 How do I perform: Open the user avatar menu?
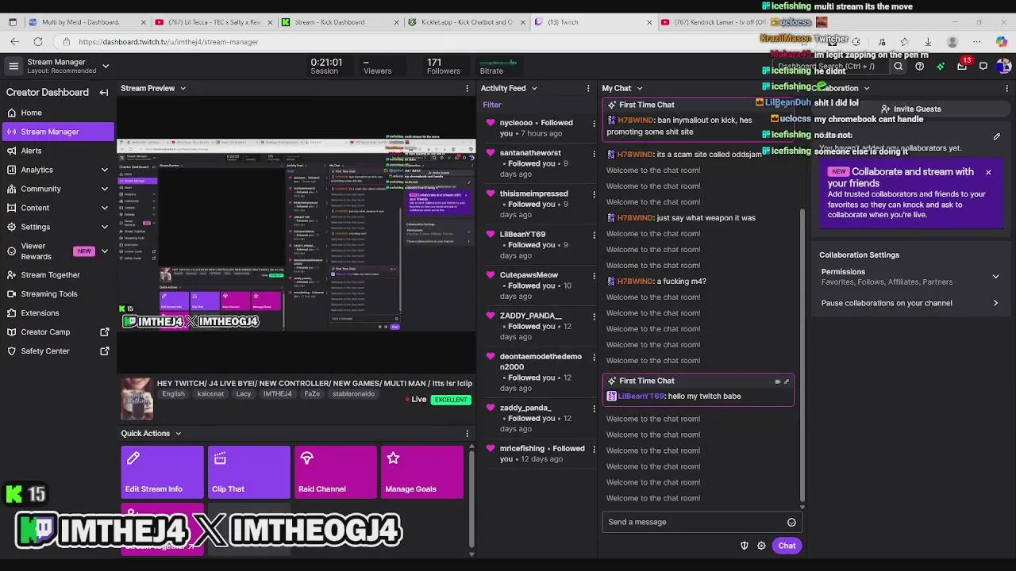(1003, 67)
